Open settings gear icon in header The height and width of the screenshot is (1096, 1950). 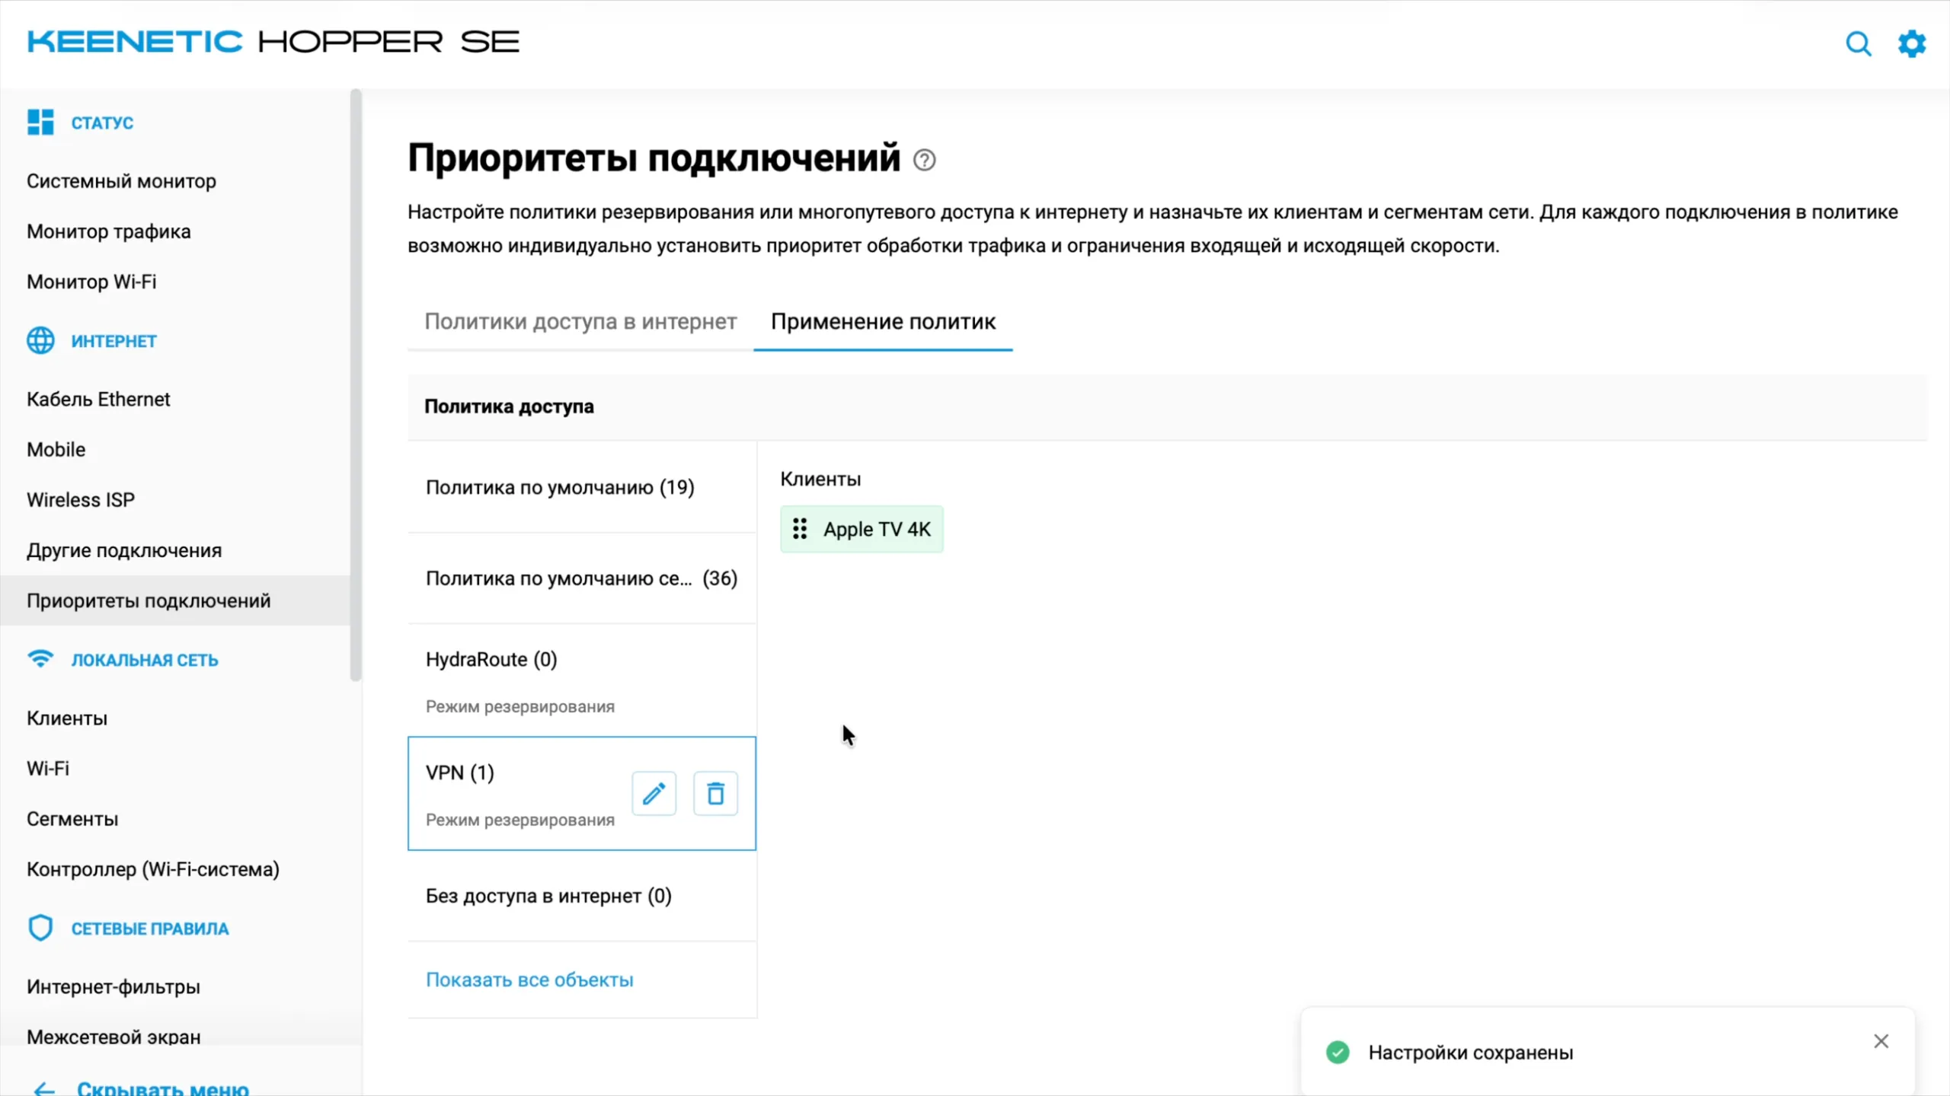click(1912, 43)
